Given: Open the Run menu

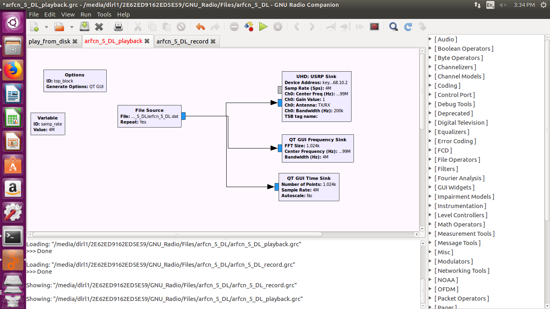Looking at the screenshot, I should [x=86, y=14].
